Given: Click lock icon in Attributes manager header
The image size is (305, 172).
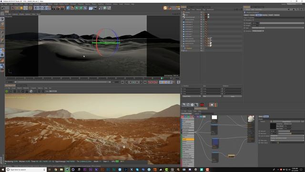Looking at the screenshot, I should click(x=299, y=10).
